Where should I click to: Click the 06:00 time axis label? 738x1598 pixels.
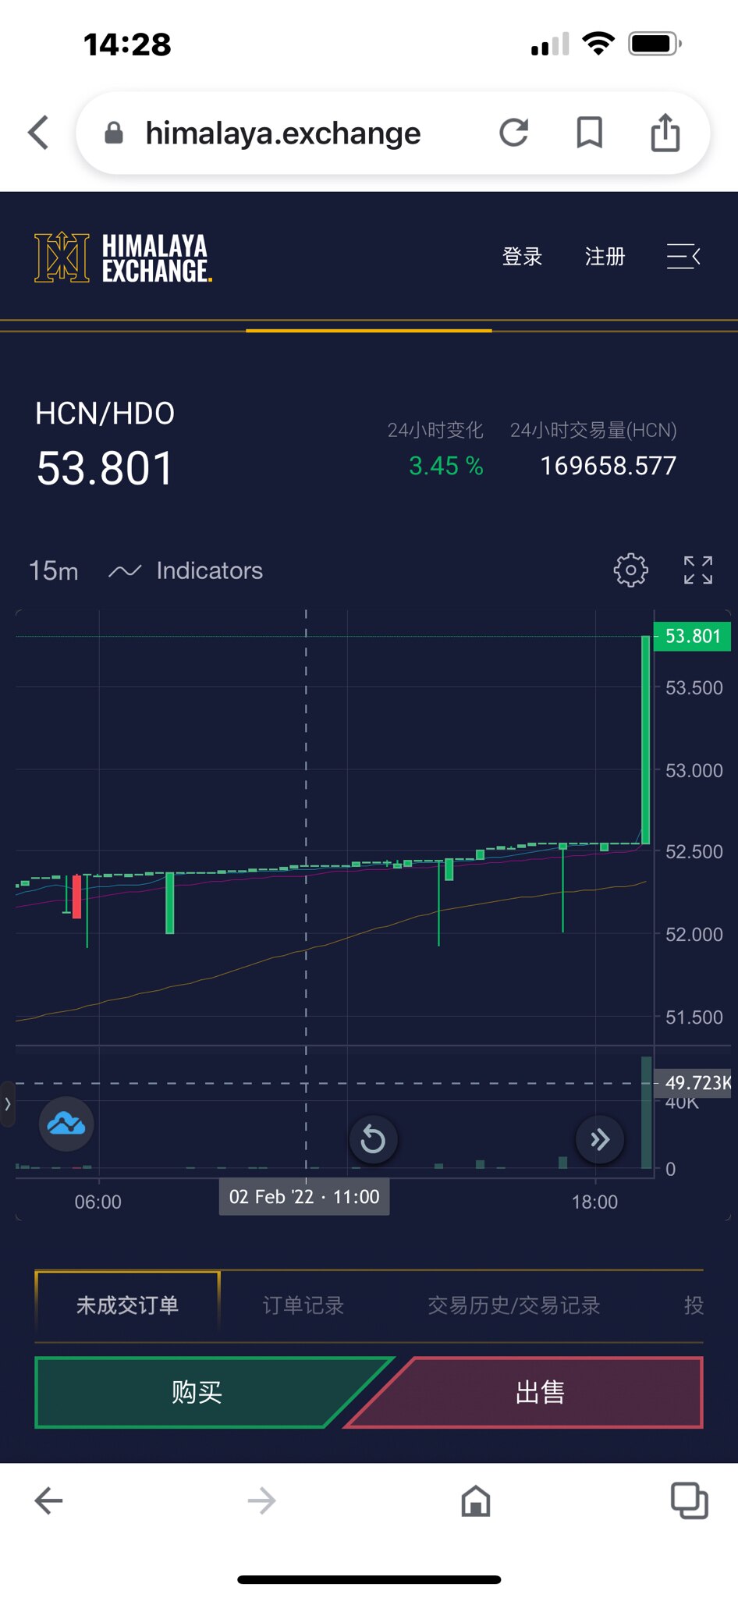click(x=98, y=1202)
